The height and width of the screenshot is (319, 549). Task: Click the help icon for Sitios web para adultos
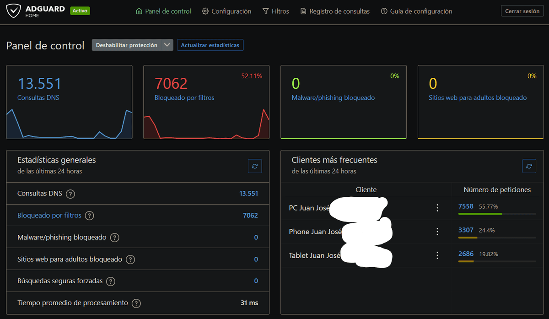pos(130,259)
